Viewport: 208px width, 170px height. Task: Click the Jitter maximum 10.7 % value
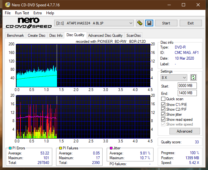145,158
